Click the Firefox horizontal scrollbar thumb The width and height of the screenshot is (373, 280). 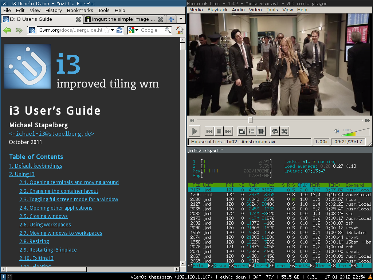pyautogui.click(x=46, y=269)
